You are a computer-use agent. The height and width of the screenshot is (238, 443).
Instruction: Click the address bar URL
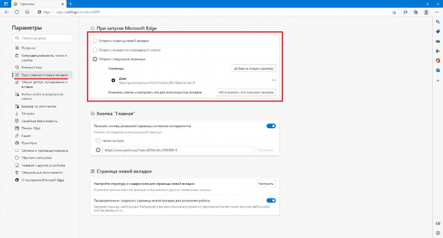click(x=78, y=12)
